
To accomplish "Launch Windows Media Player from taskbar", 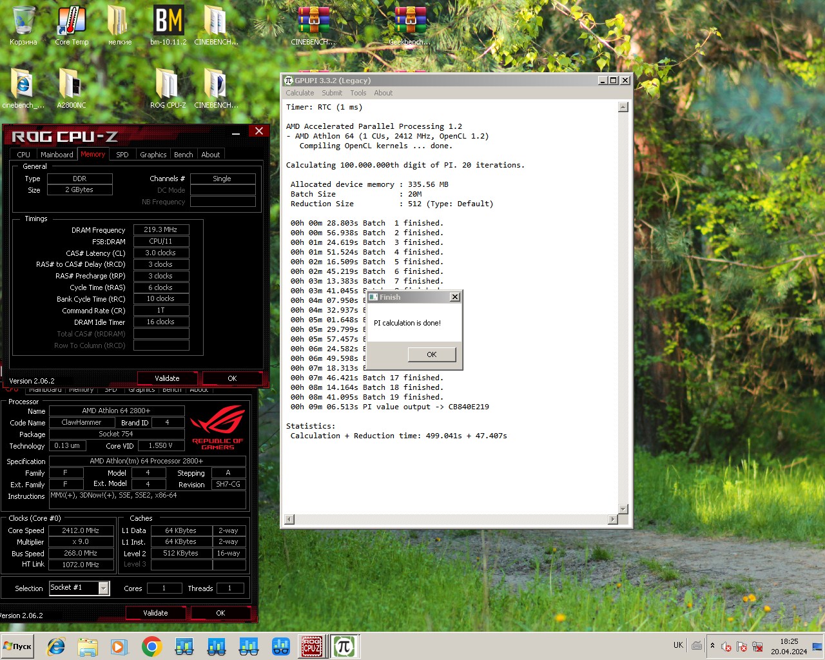I will (119, 646).
